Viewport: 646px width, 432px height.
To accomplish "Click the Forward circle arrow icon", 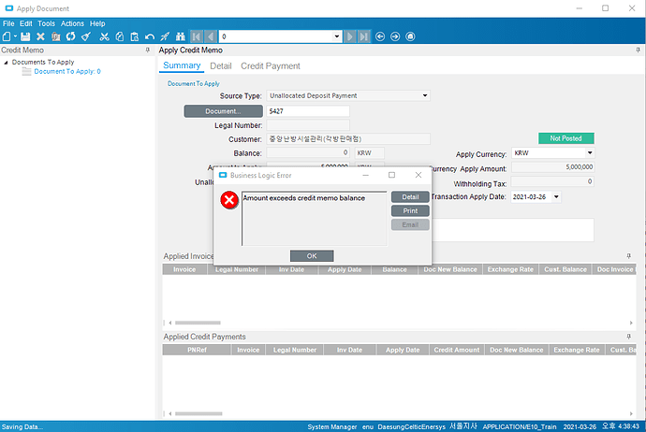I will point(395,36).
